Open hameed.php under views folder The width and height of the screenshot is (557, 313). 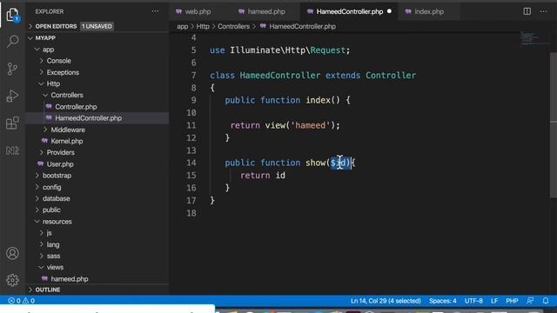pos(70,279)
